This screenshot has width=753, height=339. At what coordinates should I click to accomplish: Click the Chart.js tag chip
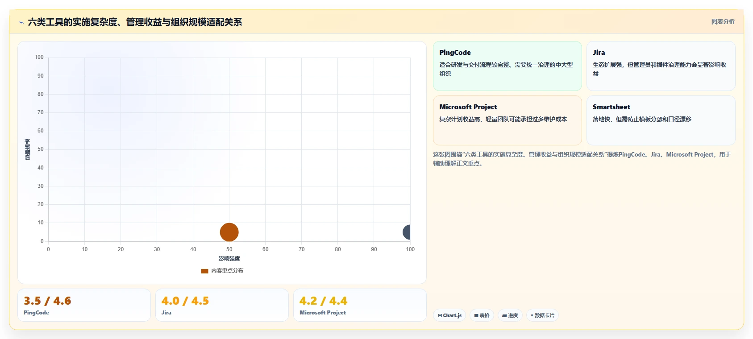449,315
